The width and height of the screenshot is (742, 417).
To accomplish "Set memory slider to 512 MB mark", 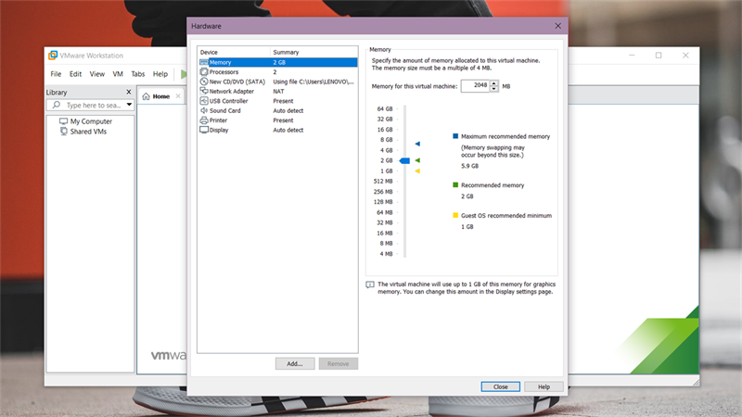I will 405,182.
